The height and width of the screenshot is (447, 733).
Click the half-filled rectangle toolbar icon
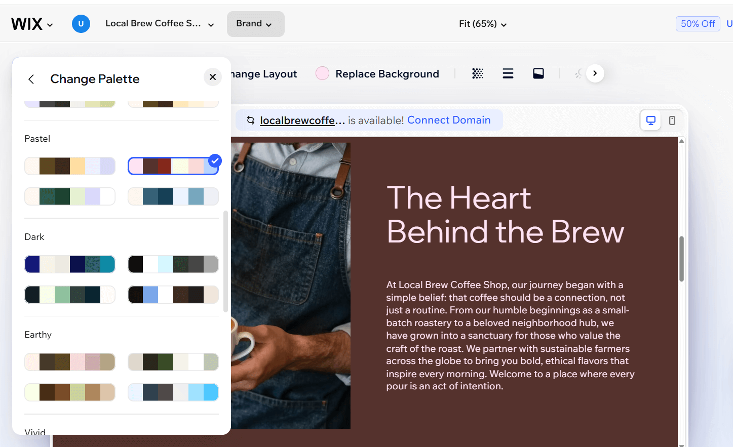pos(538,74)
